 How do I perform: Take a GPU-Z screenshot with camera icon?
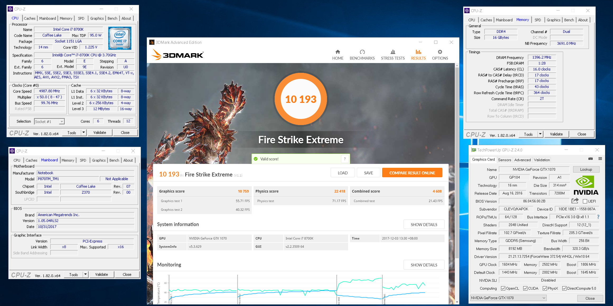(591, 159)
